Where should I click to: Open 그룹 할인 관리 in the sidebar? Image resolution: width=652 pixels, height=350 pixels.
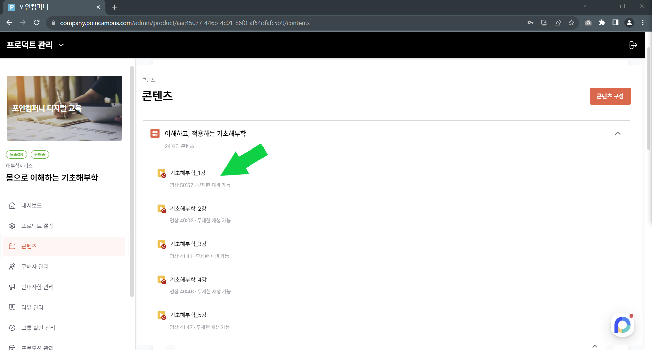pyautogui.click(x=64, y=328)
